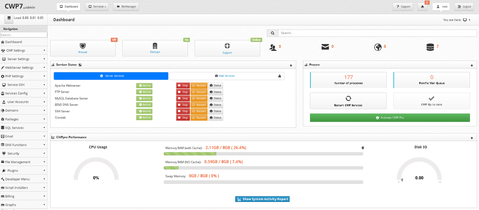
Task: Open the Backups tile
Action: point(155,48)
